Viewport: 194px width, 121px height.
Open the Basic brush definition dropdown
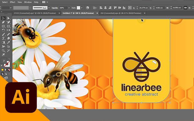pyautogui.click(x=49, y=8)
